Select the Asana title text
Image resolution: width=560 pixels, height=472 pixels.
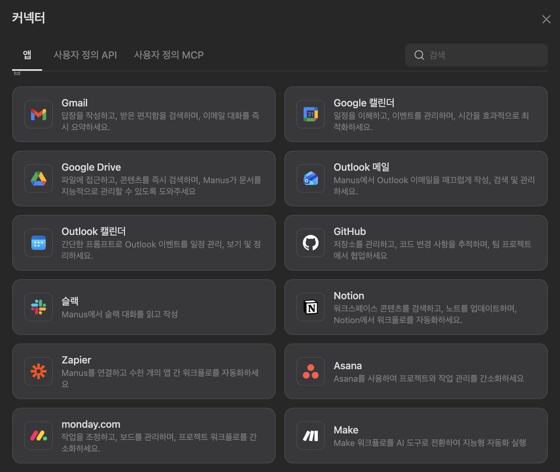348,366
